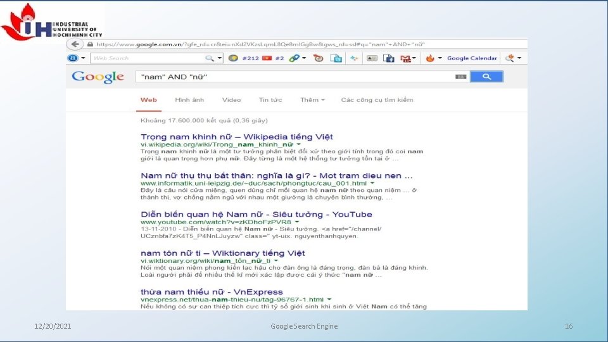The image size is (608, 342).
Task: Open the Thêm dropdown menu
Action: click(x=312, y=100)
